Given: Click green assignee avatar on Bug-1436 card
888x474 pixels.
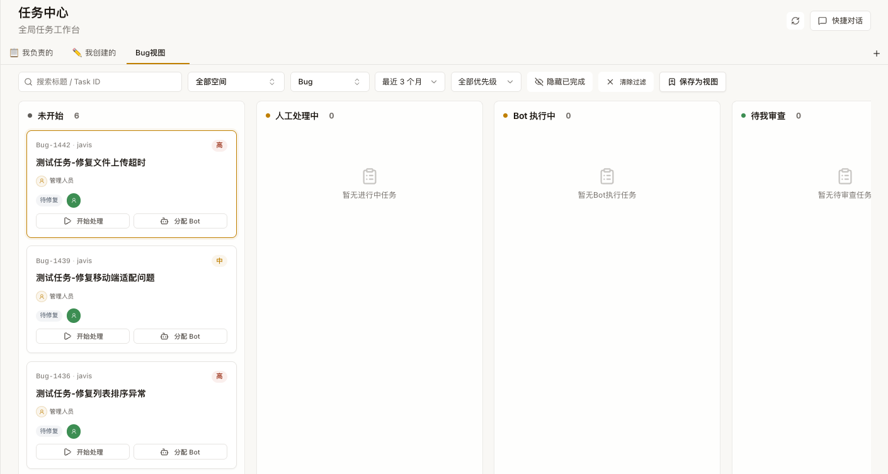Looking at the screenshot, I should [x=74, y=431].
